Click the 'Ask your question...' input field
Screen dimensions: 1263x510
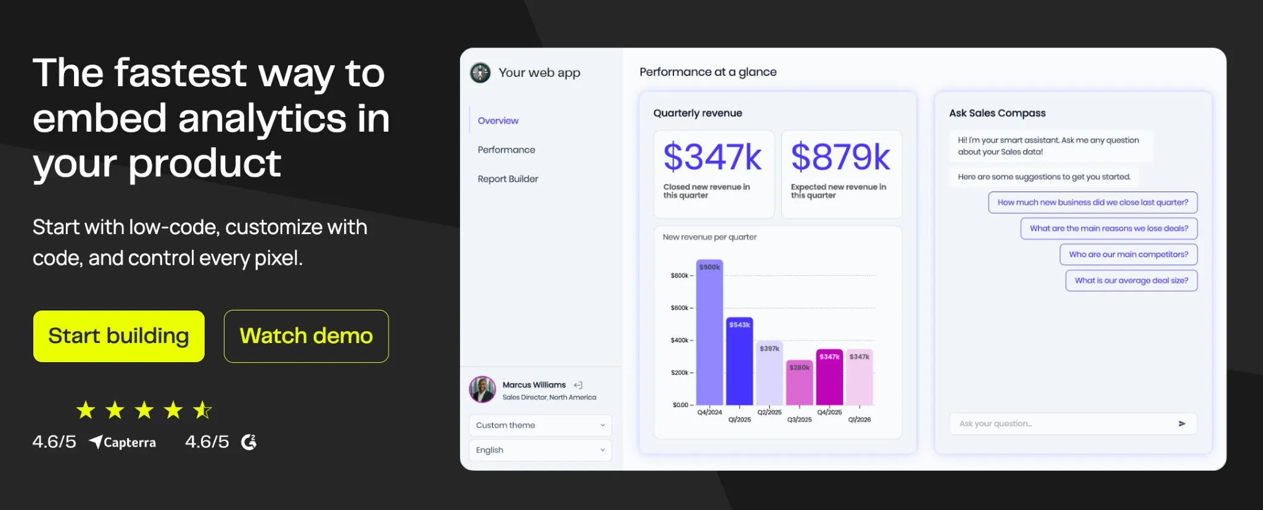1073,424
